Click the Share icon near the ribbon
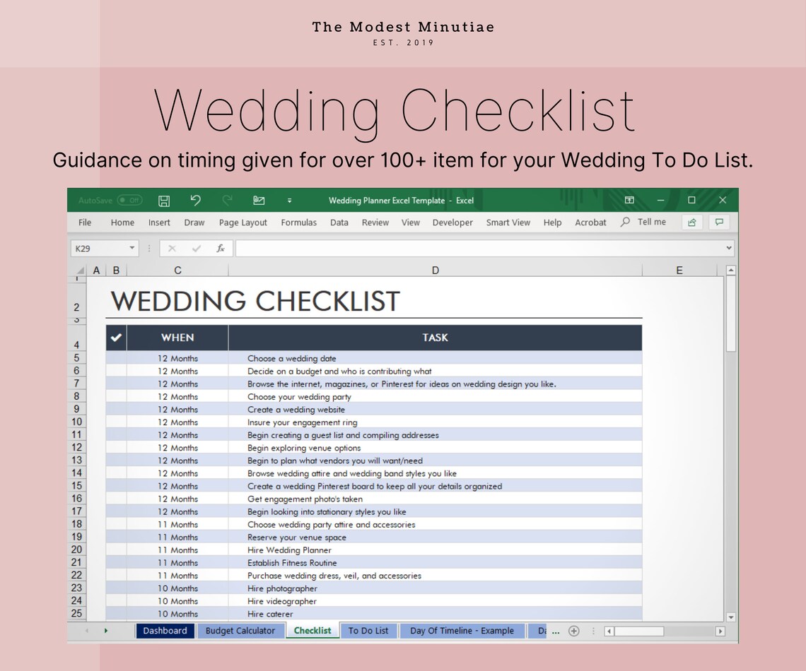 click(691, 222)
